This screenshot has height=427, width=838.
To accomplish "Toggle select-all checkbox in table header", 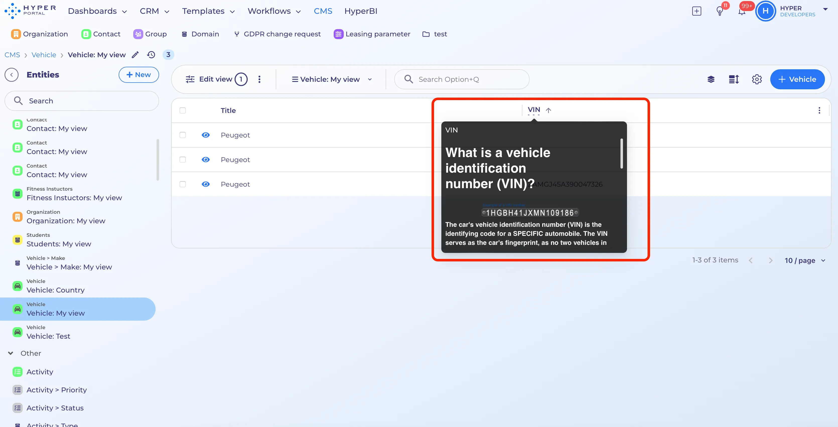I will point(182,111).
